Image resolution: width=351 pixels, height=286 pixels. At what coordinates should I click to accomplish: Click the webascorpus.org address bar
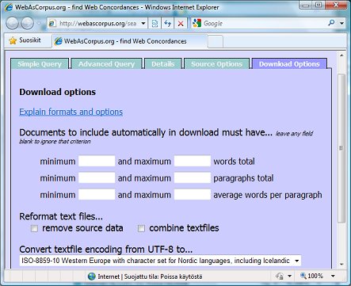(97, 24)
